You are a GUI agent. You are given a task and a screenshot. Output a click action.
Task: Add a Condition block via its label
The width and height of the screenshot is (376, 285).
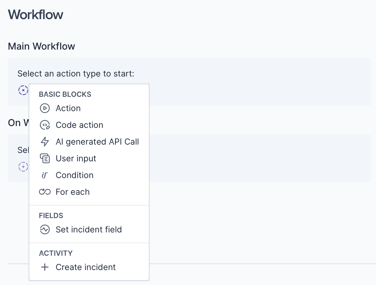pyautogui.click(x=75, y=175)
